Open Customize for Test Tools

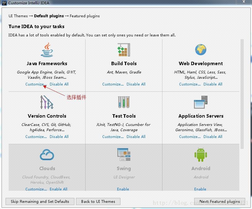(113, 137)
